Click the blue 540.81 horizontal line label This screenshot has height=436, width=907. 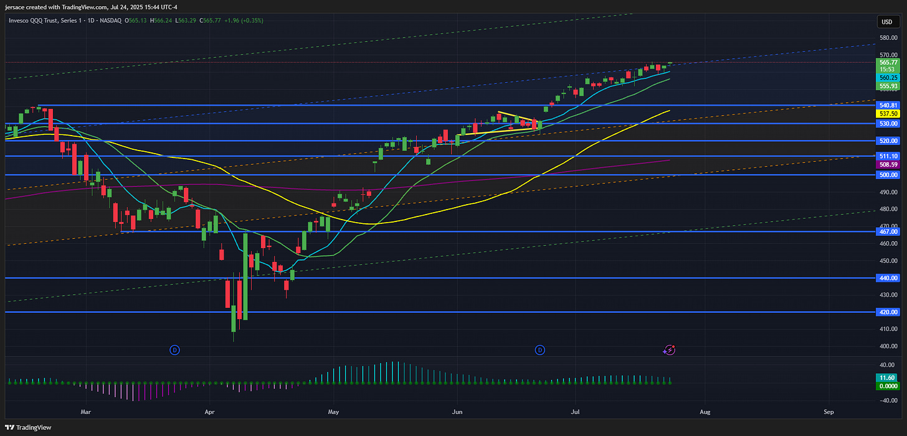888,105
